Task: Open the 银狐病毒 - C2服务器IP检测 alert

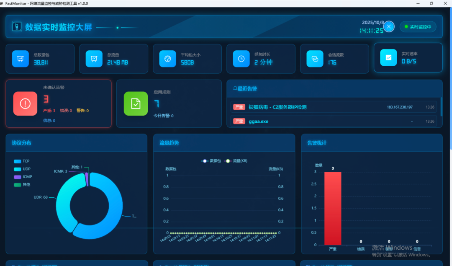Action: tap(334, 107)
